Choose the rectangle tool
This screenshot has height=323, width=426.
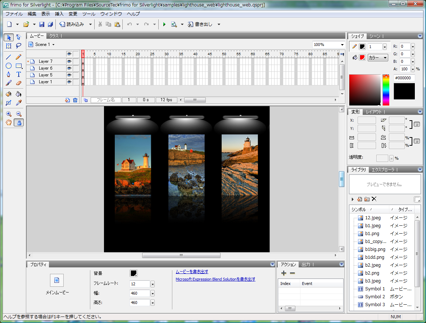pyautogui.click(x=18, y=66)
